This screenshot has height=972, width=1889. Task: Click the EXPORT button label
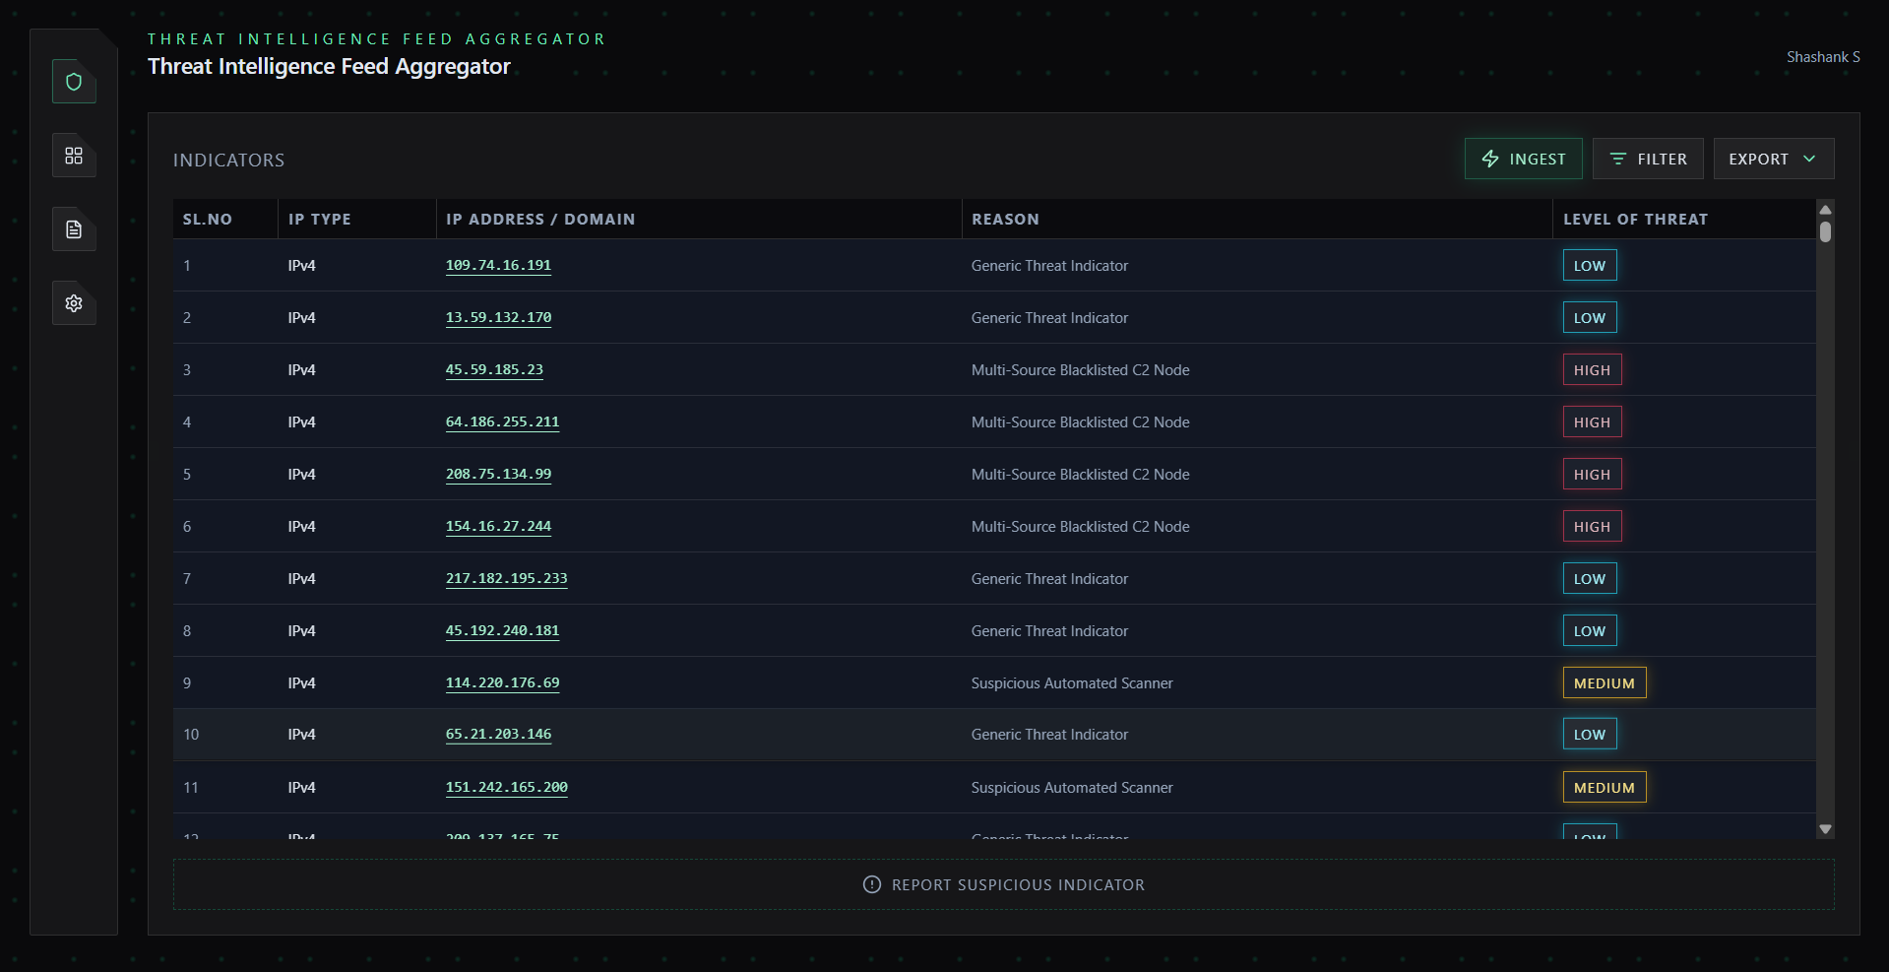coord(1758,159)
